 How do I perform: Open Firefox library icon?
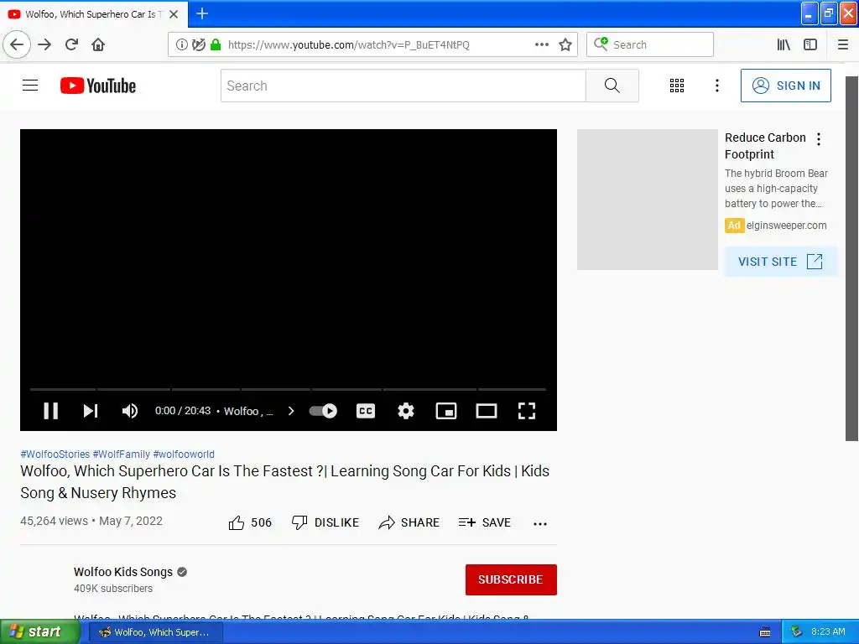coord(784,44)
